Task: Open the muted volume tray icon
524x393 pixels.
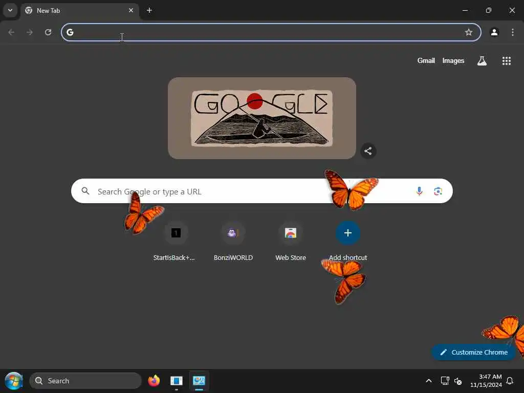Action: 458,381
